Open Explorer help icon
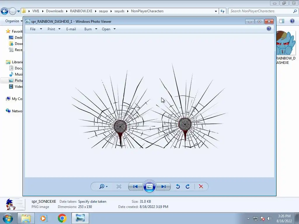 point(292,21)
